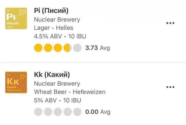Image resolution: width=186 pixels, height=125 pixels.
Task: Click first yellow rating circle for Pi
Action: point(38,48)
